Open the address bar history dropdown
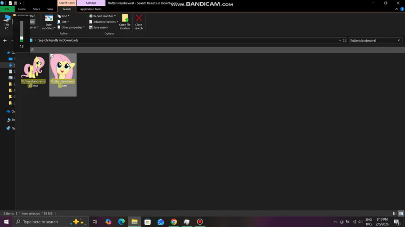Screen dimensions: 405x227 pos(340,41)
